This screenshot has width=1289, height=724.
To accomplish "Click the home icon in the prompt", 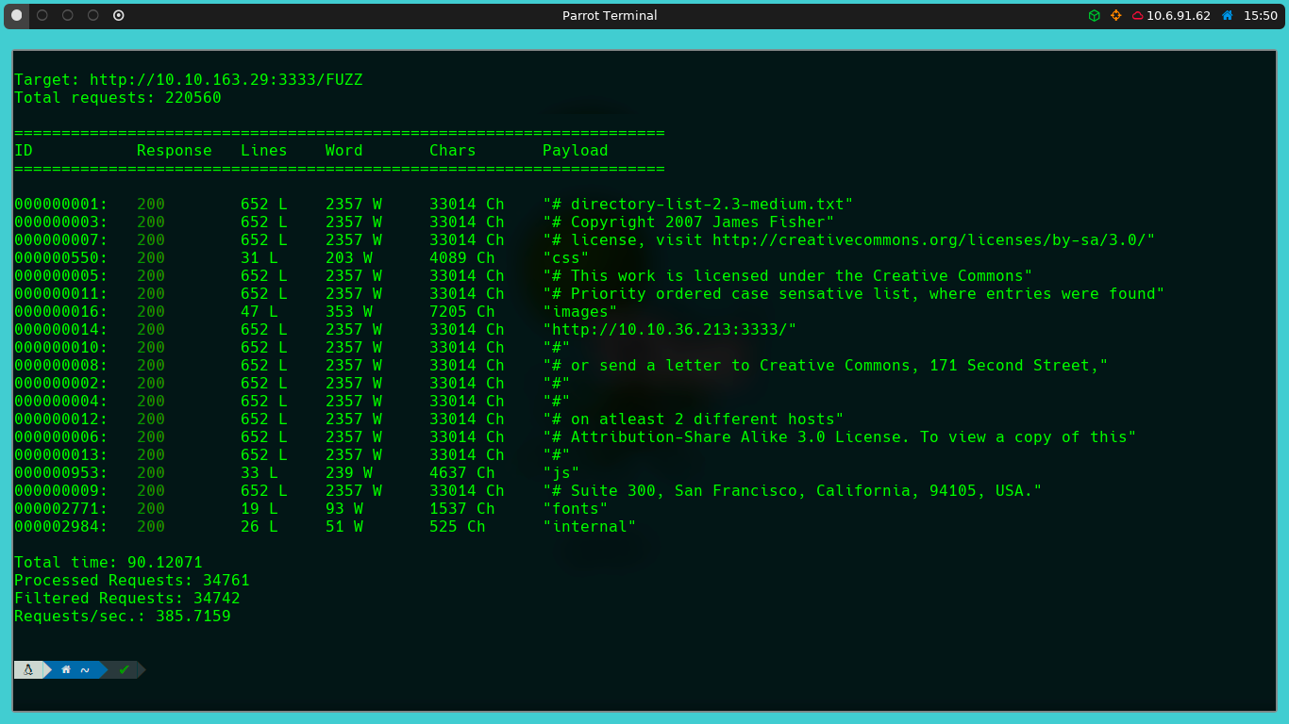I will [66, 669].
